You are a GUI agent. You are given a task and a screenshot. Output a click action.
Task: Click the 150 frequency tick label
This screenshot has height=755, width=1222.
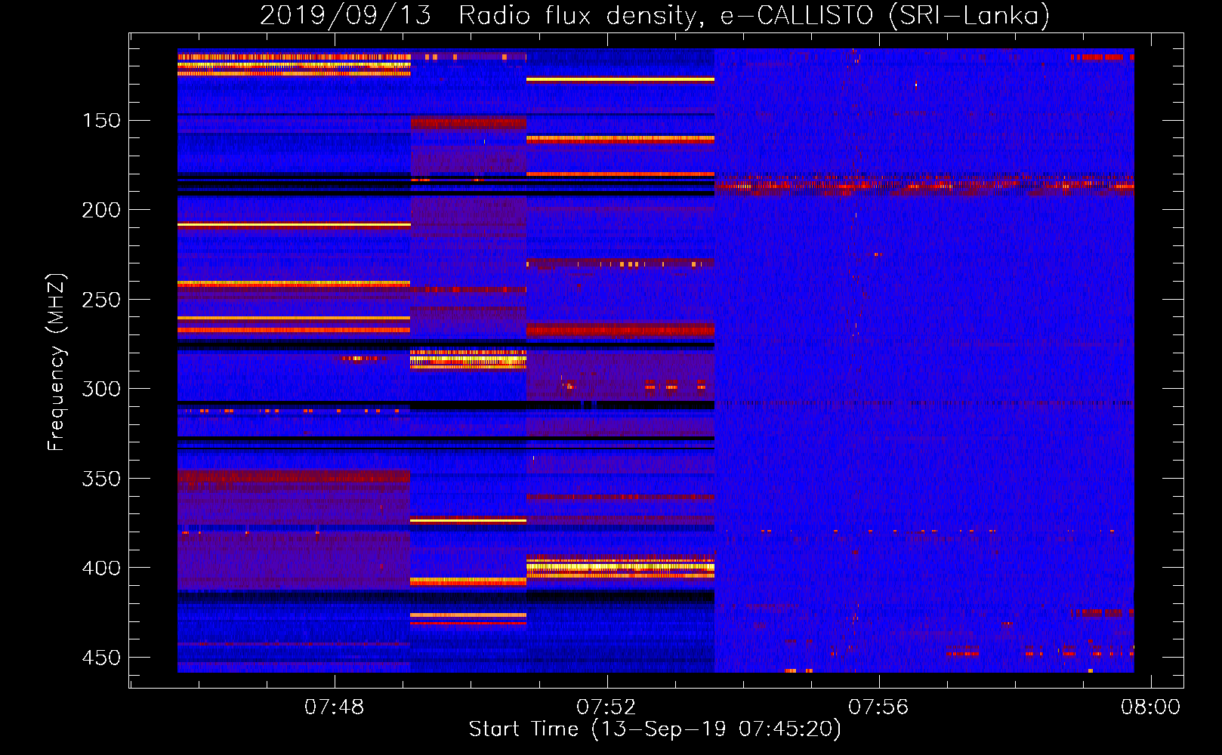(101, 121)
